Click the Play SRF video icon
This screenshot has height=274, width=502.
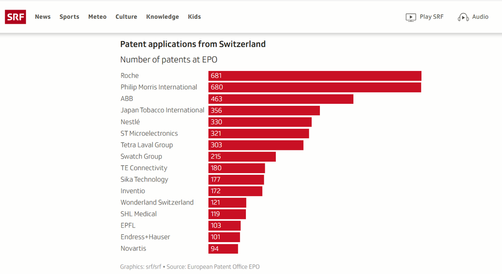(411, 17)
